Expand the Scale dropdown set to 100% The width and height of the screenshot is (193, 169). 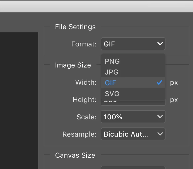[133, 117]
